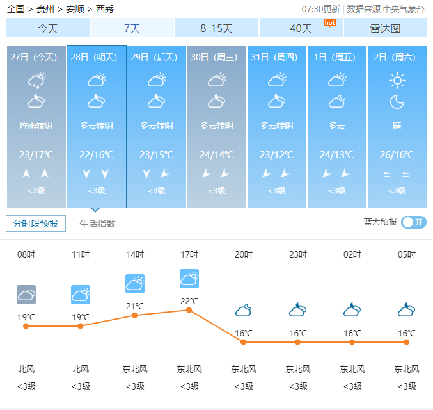This screenshot has width=433, height=410.
Task: Open the 40天 forecast tab
Action: tap(301, 28)
